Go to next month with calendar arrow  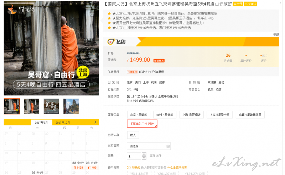tap(95, 122)
